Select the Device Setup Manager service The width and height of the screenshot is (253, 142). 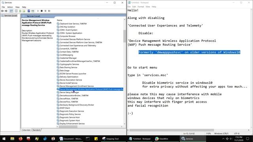click(69, 92)
